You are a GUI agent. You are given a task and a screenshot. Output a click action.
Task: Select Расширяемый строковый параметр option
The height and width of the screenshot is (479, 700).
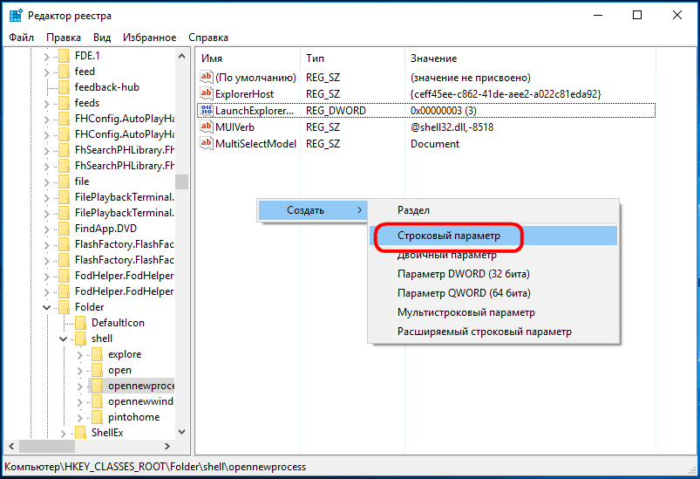(493, 332)
